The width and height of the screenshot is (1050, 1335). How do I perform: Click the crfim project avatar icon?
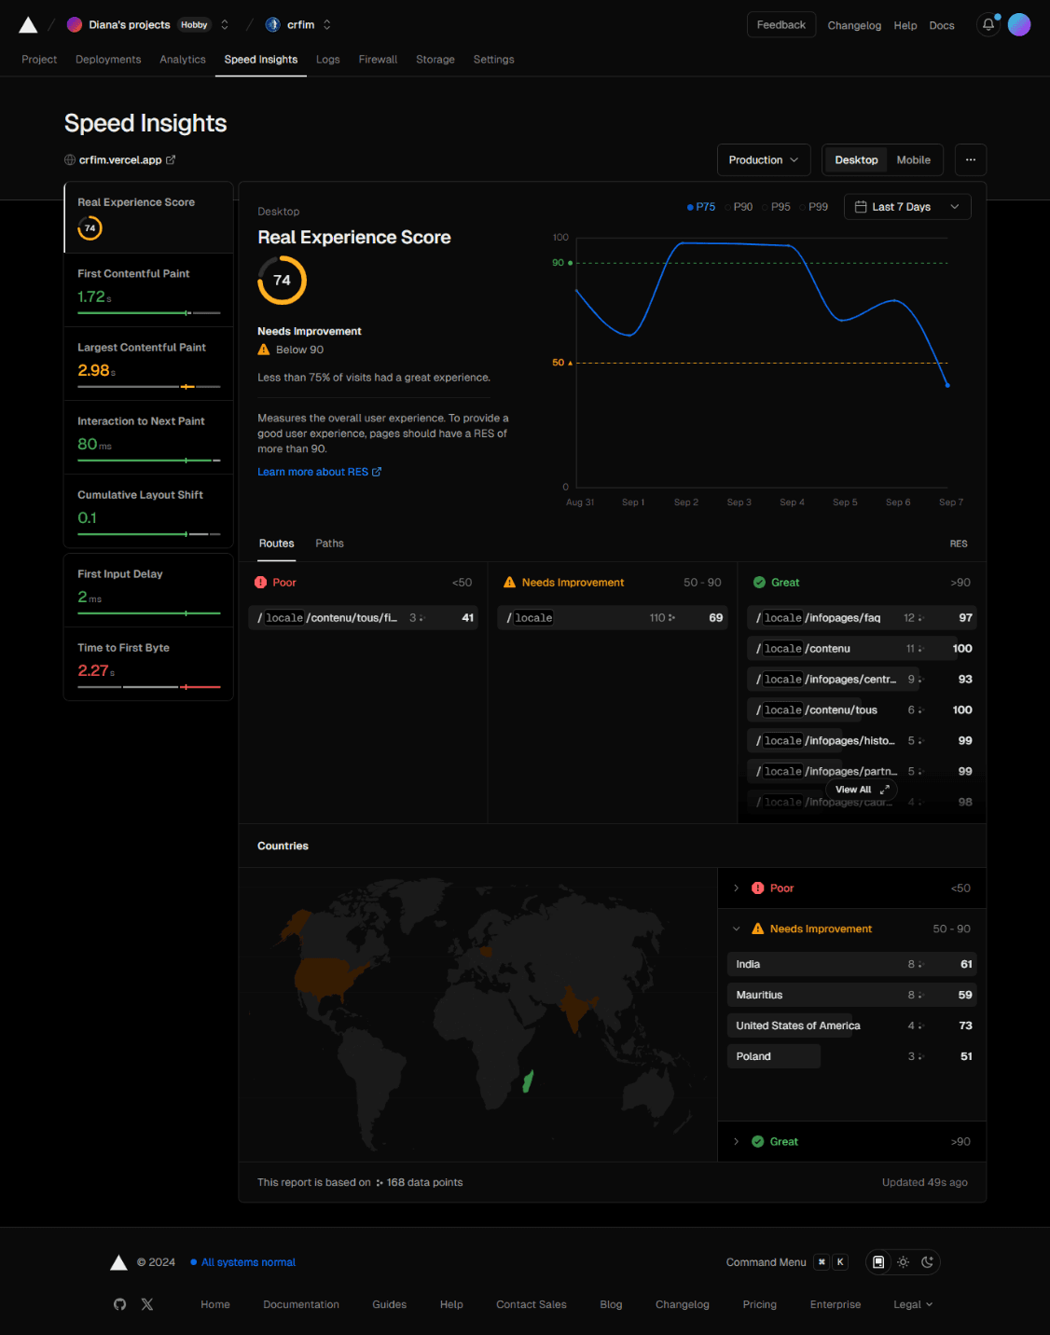(273, 25)
